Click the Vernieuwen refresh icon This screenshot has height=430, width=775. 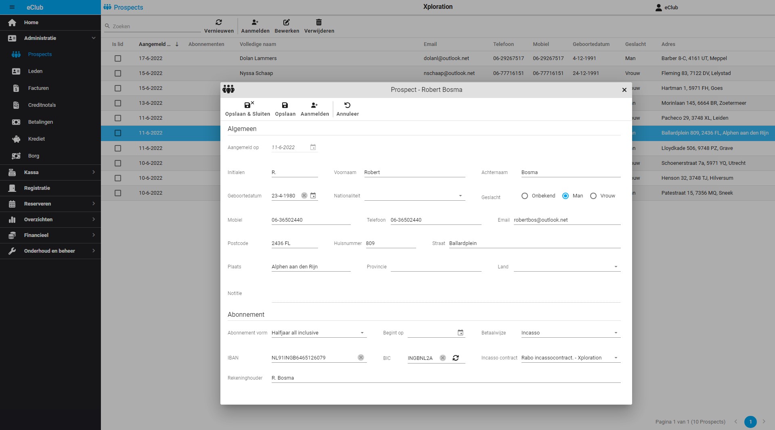219,23
